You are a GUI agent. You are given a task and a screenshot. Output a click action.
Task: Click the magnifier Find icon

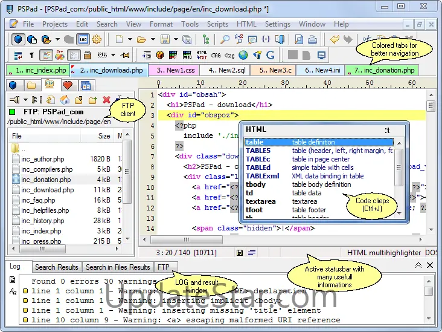click(225, 39)
